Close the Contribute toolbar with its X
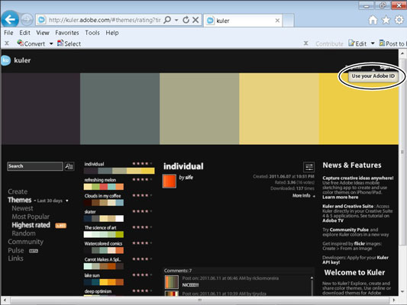 pos(306,43)
